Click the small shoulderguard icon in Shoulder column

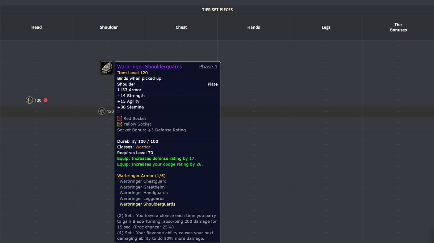click(x=102, y=111)
